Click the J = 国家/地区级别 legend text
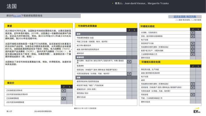Image resolution: width=206 pixels, height=116 pixels. coord(183,20)
